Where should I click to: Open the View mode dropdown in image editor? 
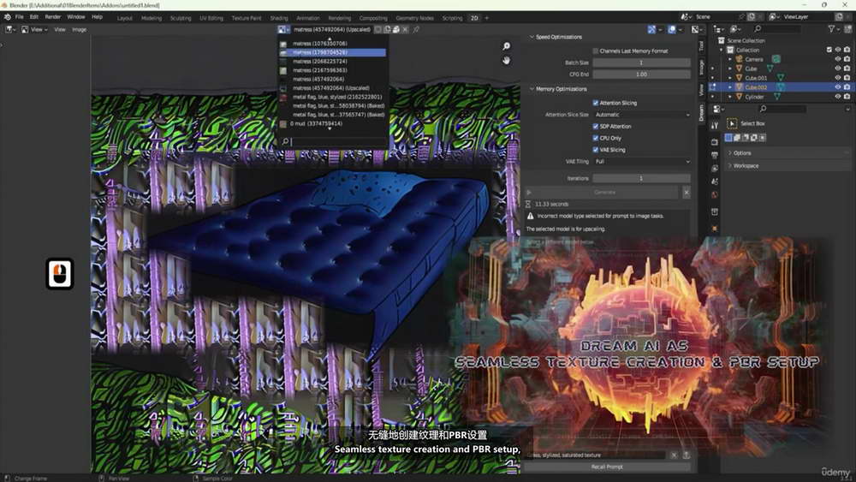34,29
